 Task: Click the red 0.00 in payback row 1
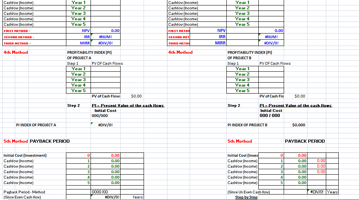(321, 161)
